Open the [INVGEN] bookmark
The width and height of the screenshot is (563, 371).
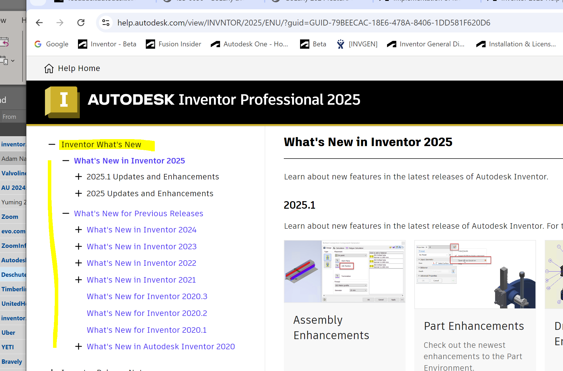pyautogui.click(x=357, y=44)
